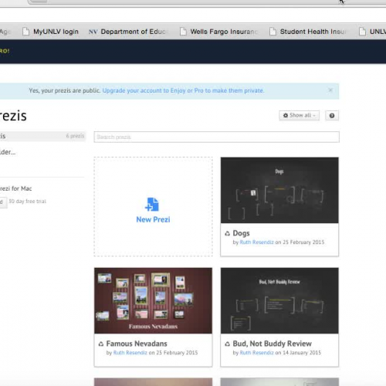Click the Famous Nevadans prezi title

tap(137, 344)
